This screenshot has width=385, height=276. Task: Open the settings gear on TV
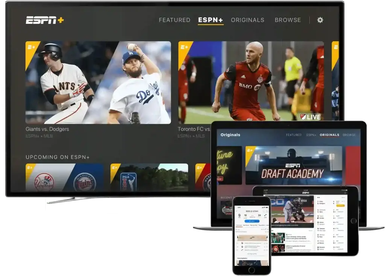[x=320, y=20]
